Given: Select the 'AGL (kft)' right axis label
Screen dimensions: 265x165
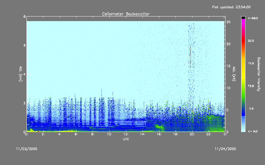Looking at the screenshot, I should (234, 74).
